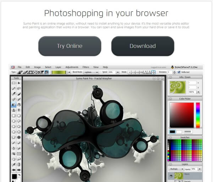Open the Adjustments menu
Viewport: 213px width, 182px height.
(x=72, y=67)
